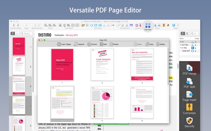Expand the 'n this' note item

pos(181,48)
